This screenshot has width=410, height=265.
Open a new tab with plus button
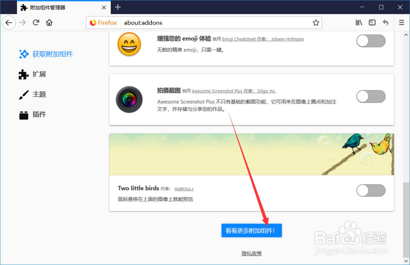[118, 7]
